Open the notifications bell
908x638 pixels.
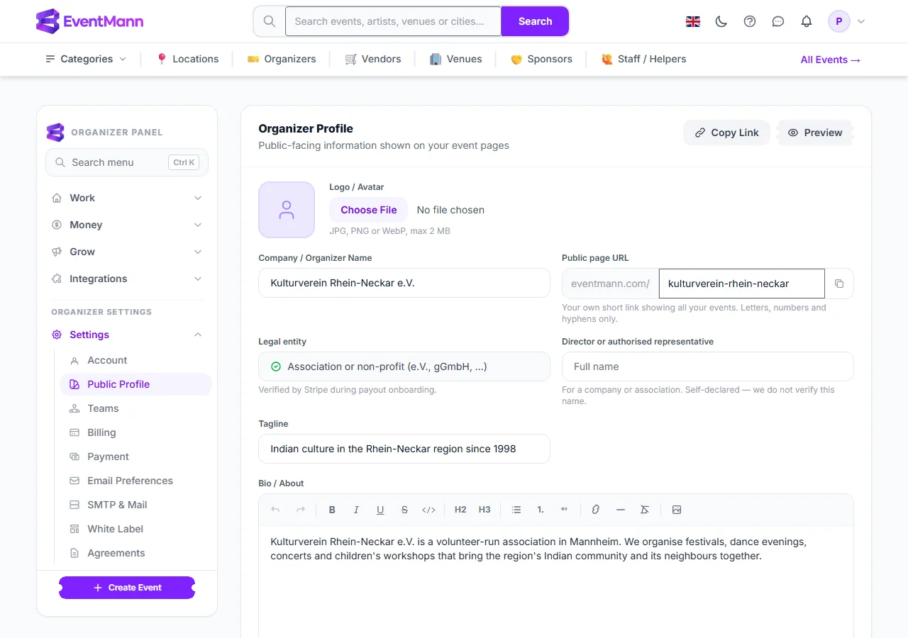click(807, 21)
